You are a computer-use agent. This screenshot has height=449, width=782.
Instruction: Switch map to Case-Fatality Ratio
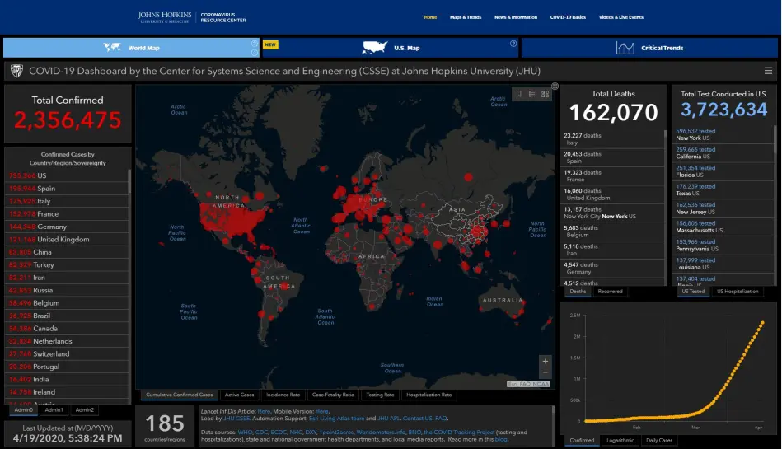pyautogui.click(x=333, y=395)
